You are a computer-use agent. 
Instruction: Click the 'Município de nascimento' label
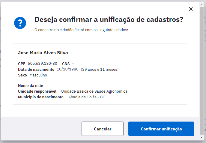(41, 97)
